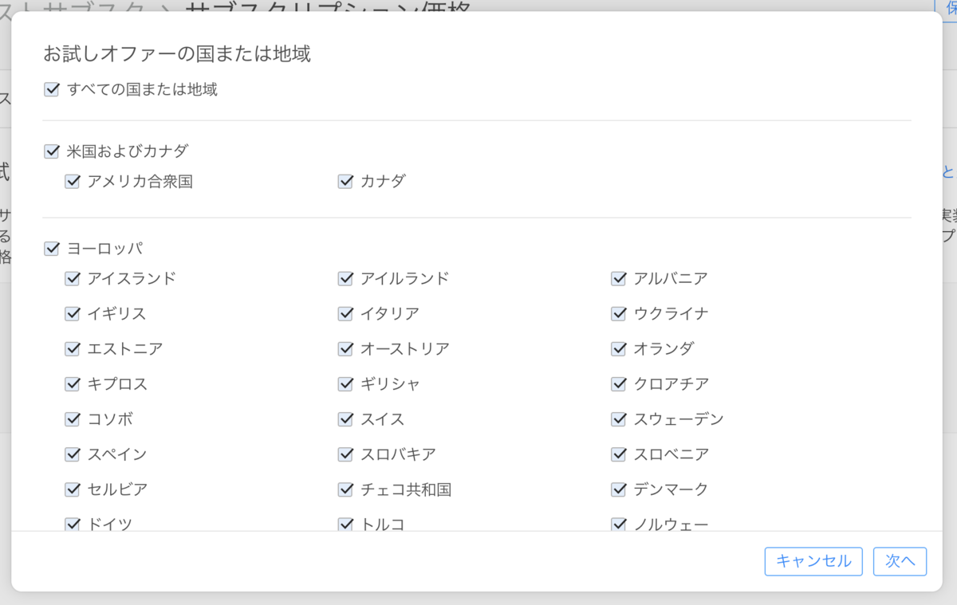Toggle the 米国およびカナダ group checkbox
Viewport: 957px width, 605px height.
[x=52, y=150]
